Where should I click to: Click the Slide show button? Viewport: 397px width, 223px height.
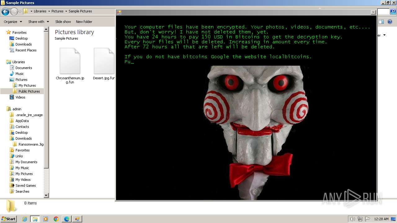click(63, 22)
